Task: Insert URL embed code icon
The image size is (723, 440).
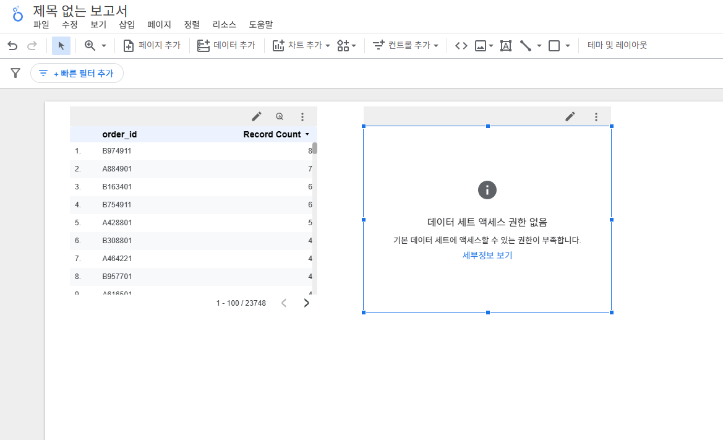Action: tap(461, 46)
